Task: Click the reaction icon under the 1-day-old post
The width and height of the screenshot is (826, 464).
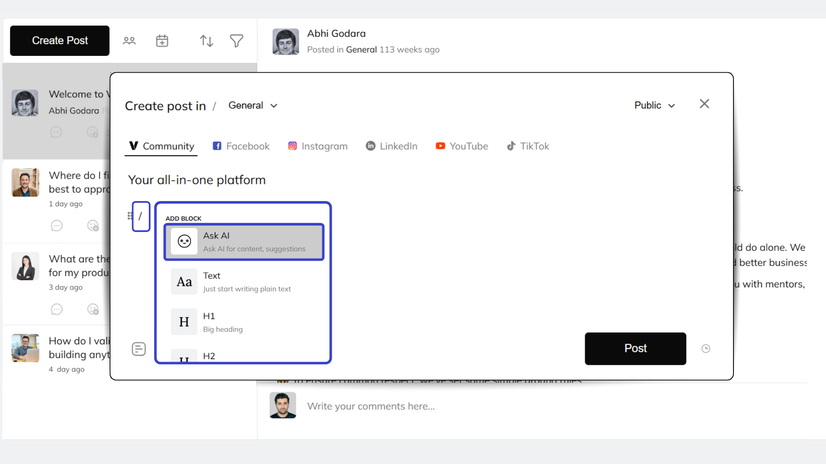Action: [x=93, y=226]
